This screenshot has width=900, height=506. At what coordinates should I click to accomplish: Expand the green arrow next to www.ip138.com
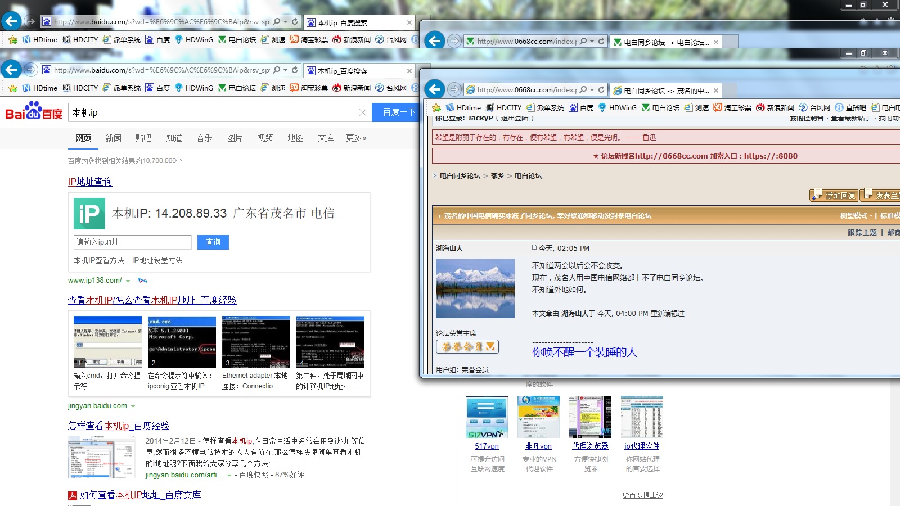coord(128,281)
